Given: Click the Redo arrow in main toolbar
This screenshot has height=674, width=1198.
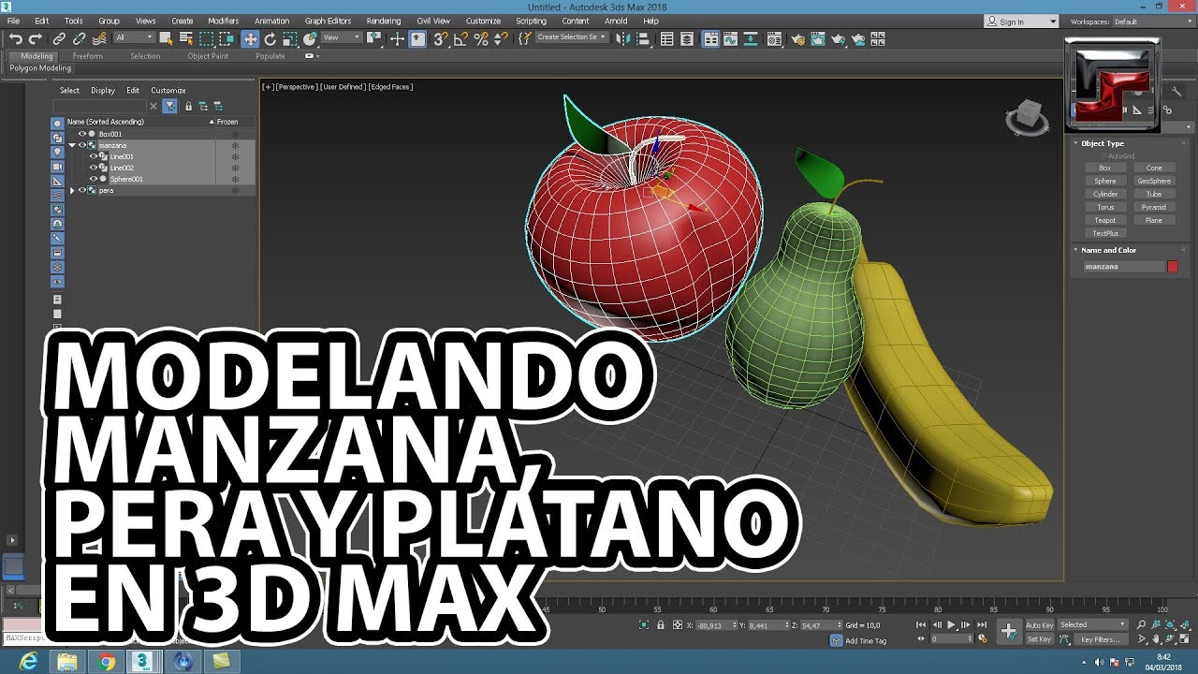Looking at the screenshot, I should [x=36, y=38].
